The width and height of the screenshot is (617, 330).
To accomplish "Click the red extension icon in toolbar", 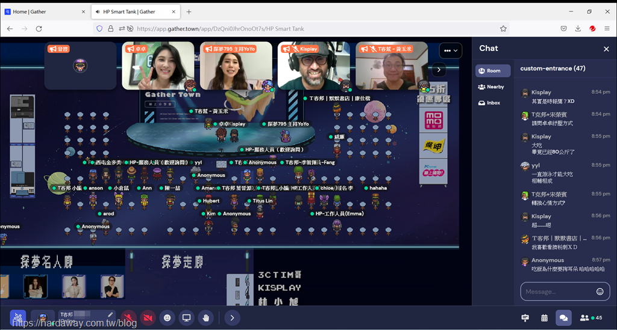I will [x=592, y=29].
